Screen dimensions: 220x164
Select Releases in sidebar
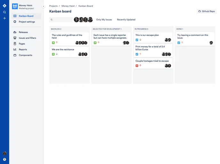[26, 32]
